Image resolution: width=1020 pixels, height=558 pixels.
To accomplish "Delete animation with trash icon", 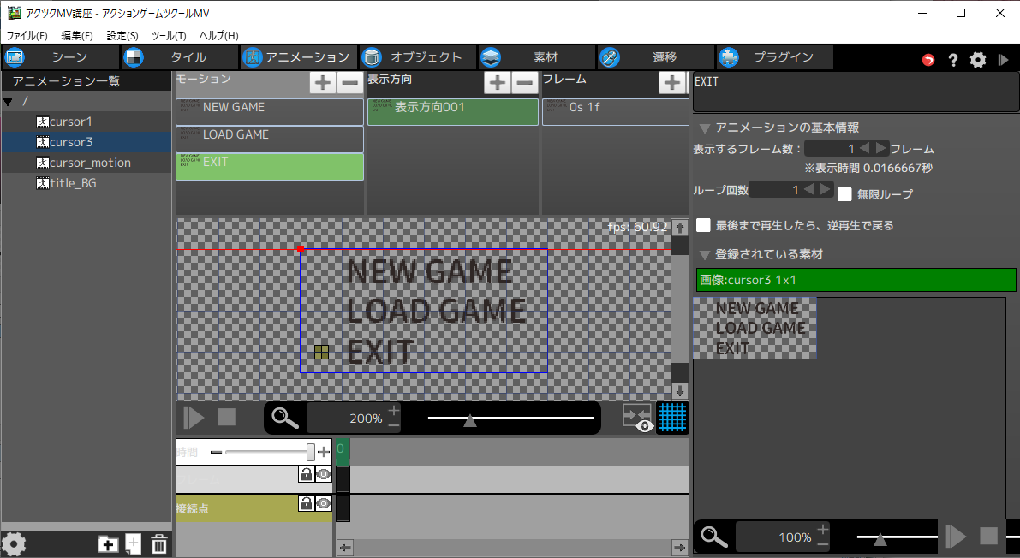I will click(159, 544).
